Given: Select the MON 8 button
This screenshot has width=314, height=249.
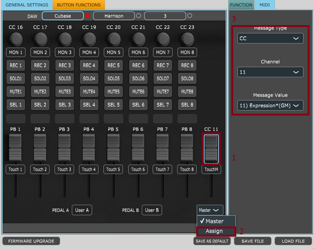Looking at the screenshot, I should tap(187, 52).
